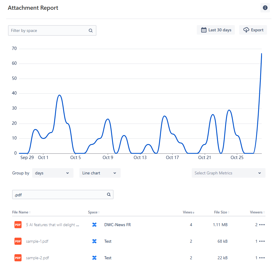This screenshot has height=269, width=277.
Task: Click the PDF icon for sample-2.pdf
Action: [18, 258]
